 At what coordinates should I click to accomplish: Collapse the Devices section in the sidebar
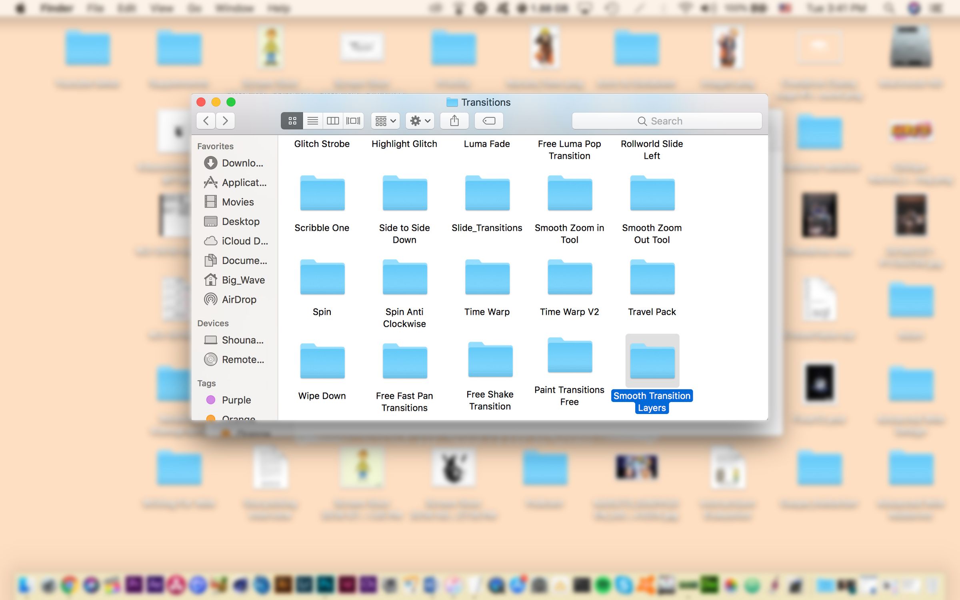click(213, 323)
